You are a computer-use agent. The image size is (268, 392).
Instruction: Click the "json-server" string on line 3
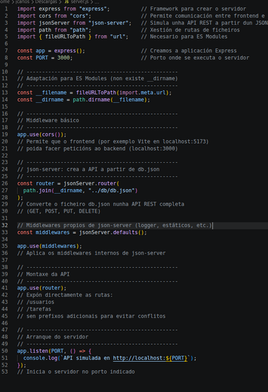point(109,23)
